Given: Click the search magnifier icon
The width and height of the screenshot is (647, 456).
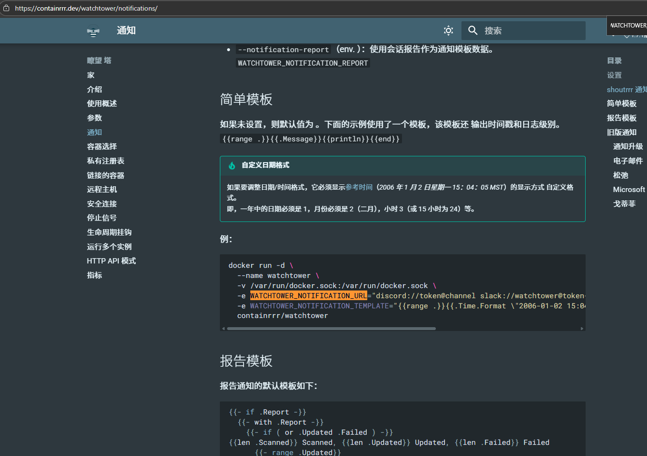Looking at the screenshot, I should (x=473, y=31).
